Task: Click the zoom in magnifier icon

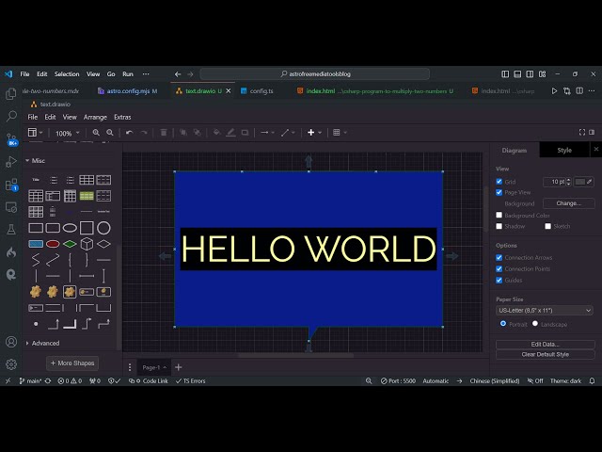Action: pyautogui.click(x=96, y=133)
